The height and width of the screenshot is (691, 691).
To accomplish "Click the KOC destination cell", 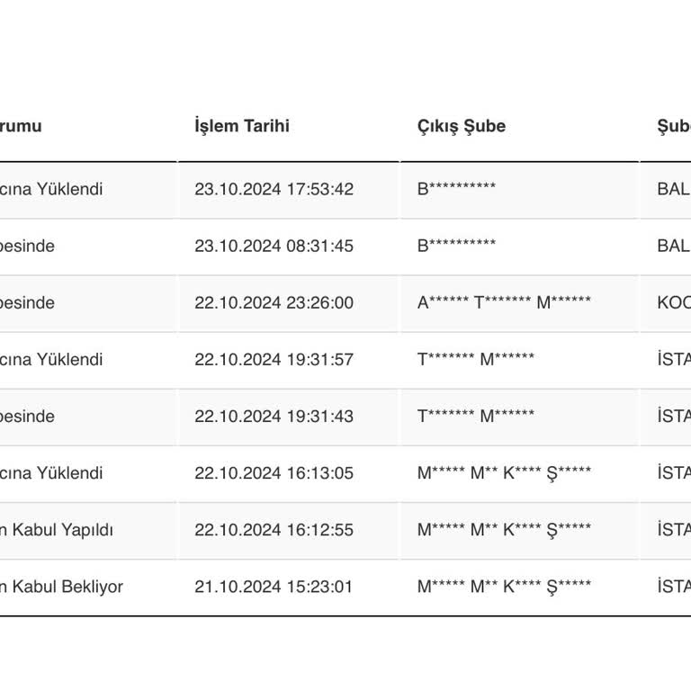I will (674, 303).
